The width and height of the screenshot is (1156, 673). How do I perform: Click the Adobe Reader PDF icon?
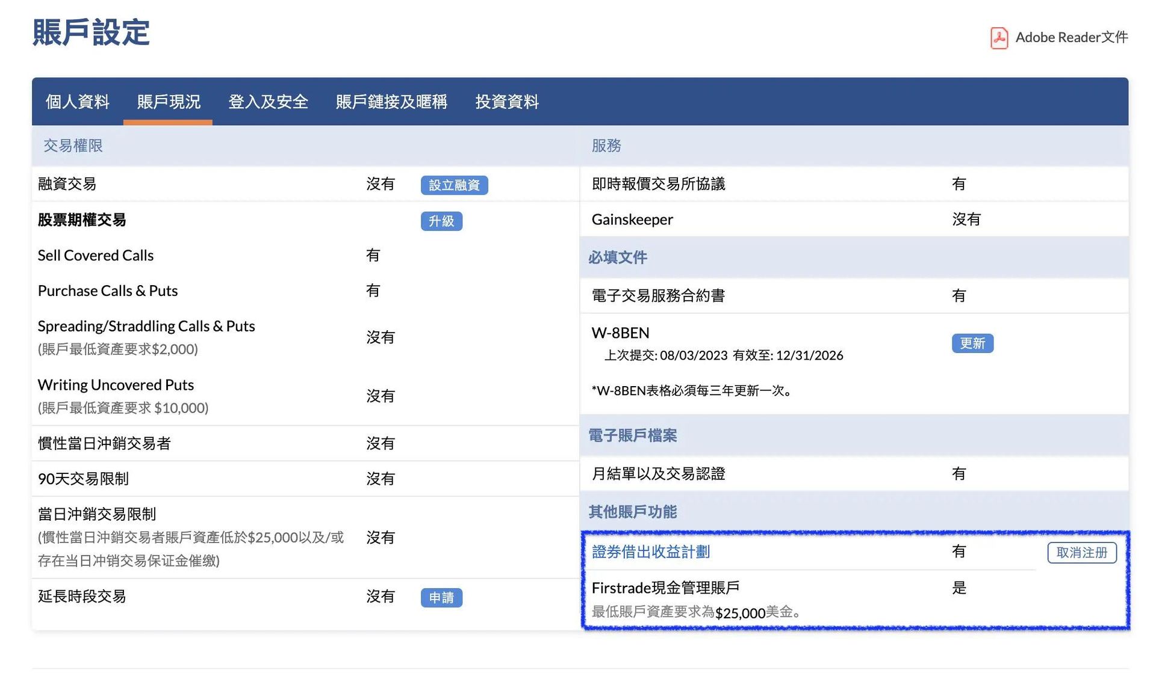[999, 38]
